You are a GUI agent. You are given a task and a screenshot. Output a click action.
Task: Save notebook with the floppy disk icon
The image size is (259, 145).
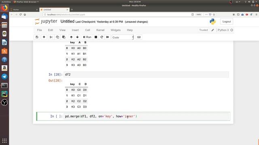pyautogui.click(x=37, y=37)
